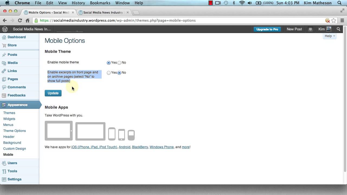Click Appearance section in sidebar

click(x=20, y=105)
